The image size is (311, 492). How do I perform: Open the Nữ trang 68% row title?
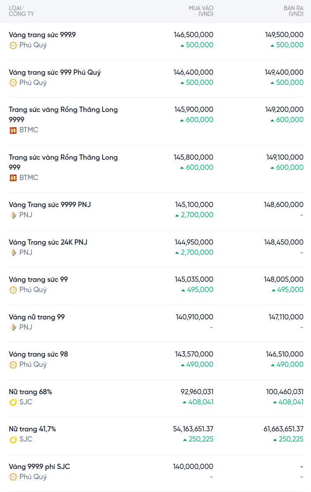point(30,392)
